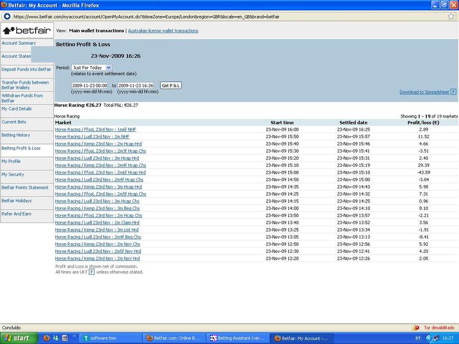Screen dimensions: 459x344
Task: Click the Windows start button
Action: (18, 338)
